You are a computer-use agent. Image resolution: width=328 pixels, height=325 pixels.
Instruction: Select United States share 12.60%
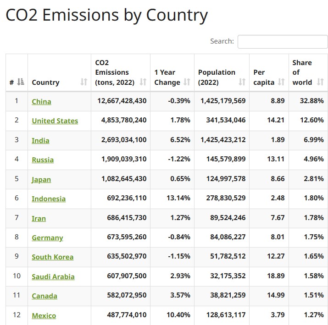pyautogui.click(x=312, y=120)
